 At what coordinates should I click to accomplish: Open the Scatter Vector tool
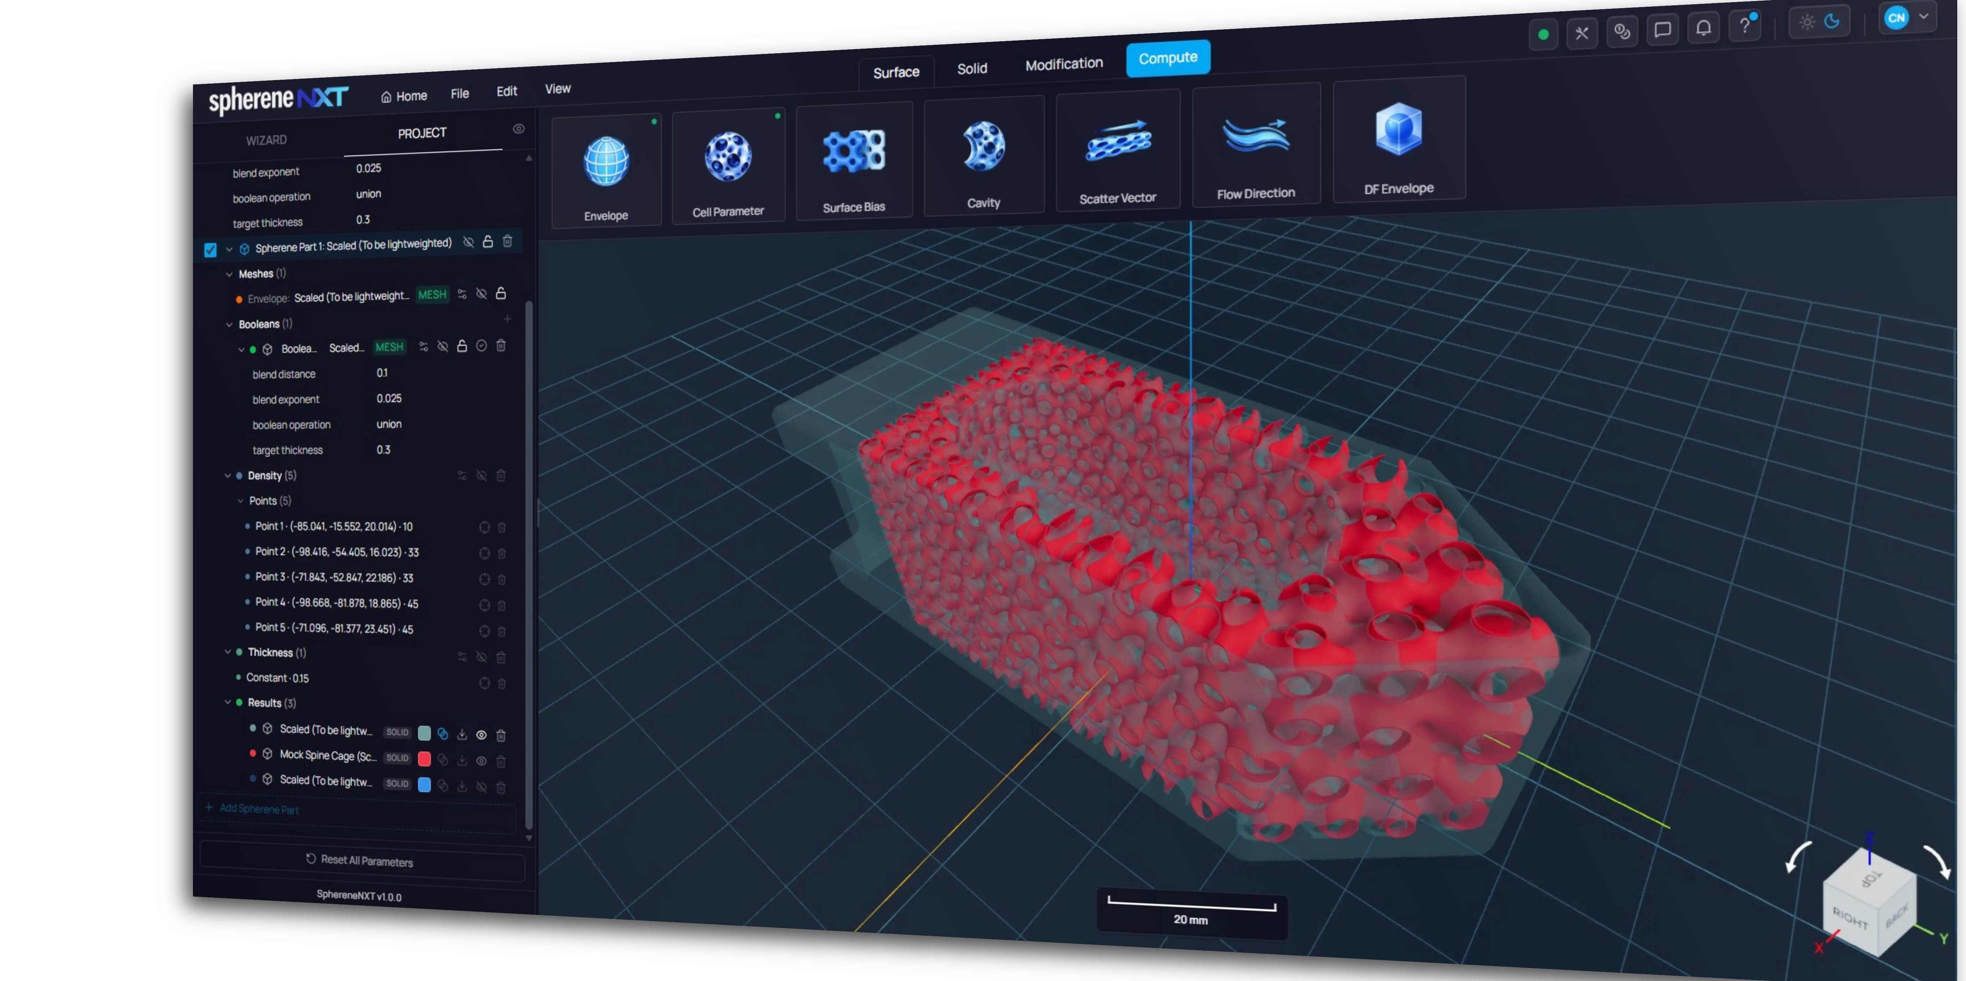[1118, 150]
